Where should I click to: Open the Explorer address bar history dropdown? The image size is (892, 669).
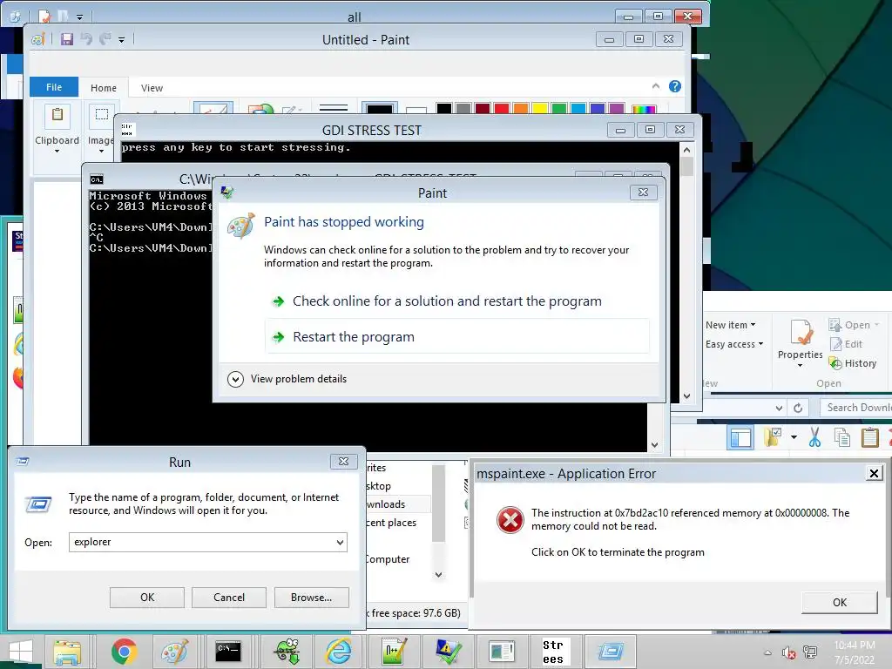pyautogui.click(x=779, y=408)
